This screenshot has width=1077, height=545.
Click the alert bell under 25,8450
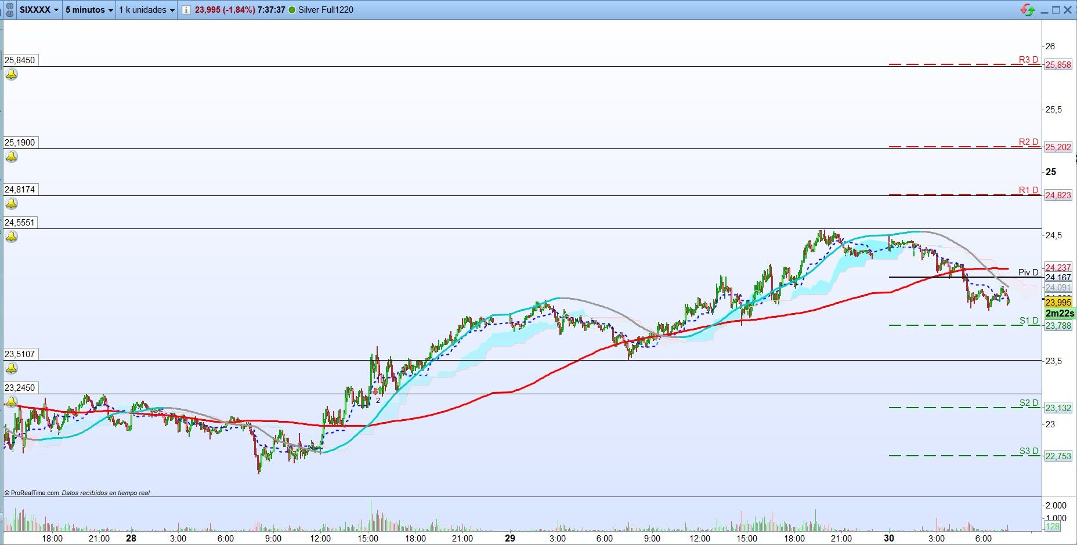click(x=12, y=74)
